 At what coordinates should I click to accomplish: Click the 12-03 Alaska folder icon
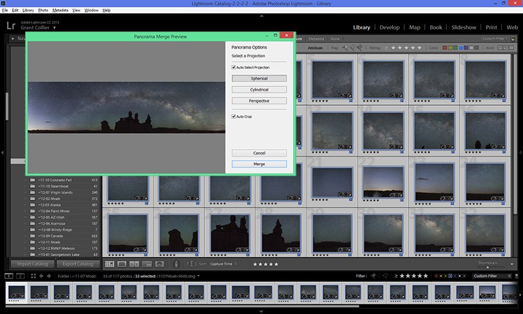point(33,205)
